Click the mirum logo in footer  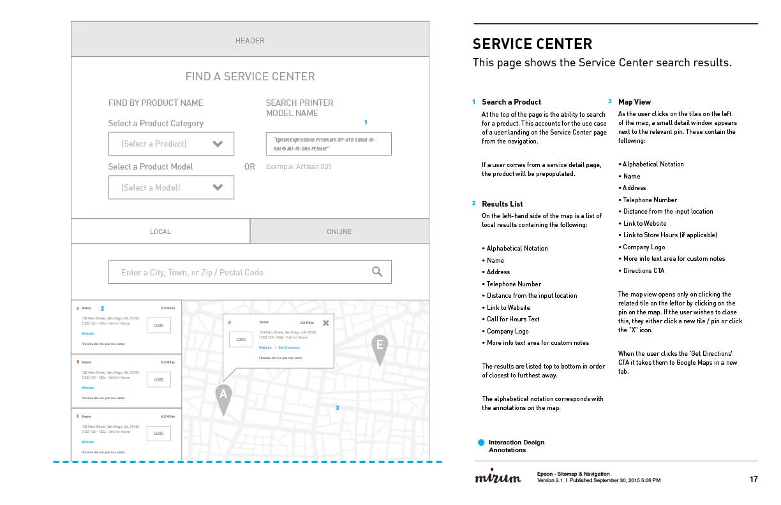tap(498, 478)
